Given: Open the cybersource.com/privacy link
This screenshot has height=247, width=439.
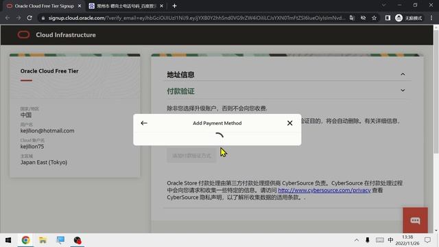Looking at the screenshot, I should [324, 190].
